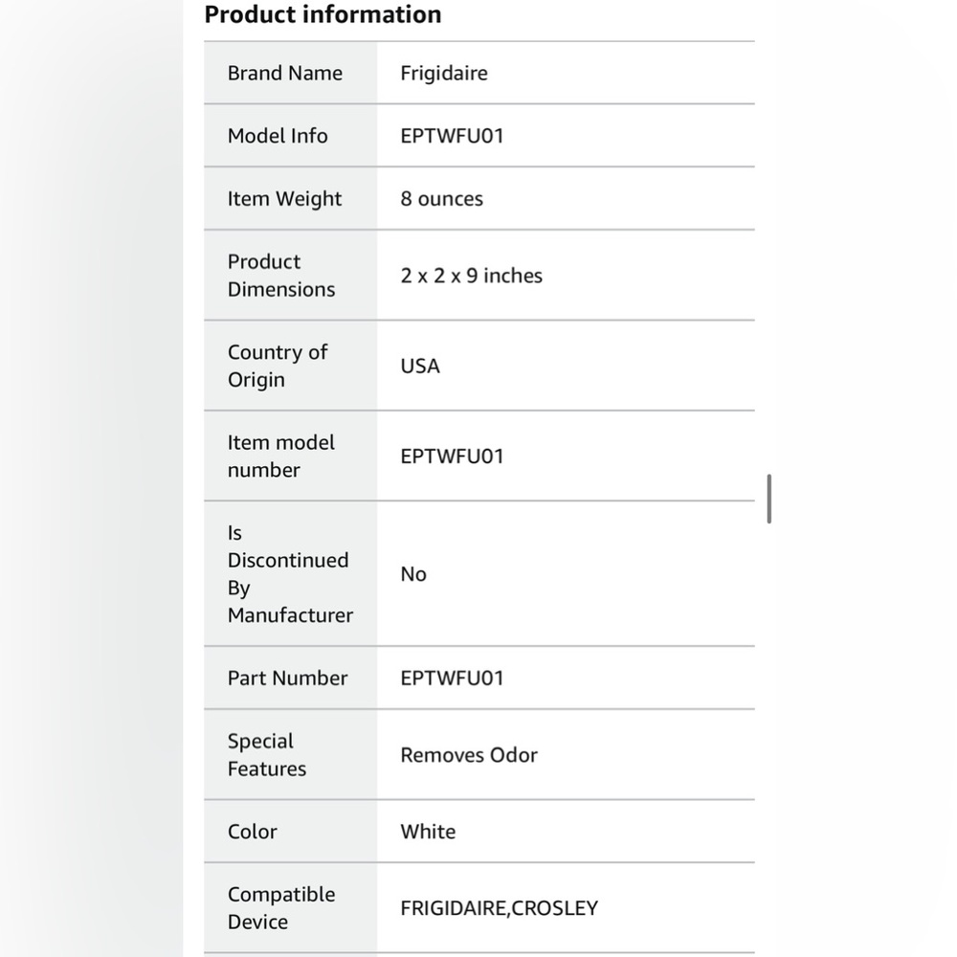Click the Product Dimensions label
The width and height of the screenshot is (957, 957).
(x=280, y=276)
